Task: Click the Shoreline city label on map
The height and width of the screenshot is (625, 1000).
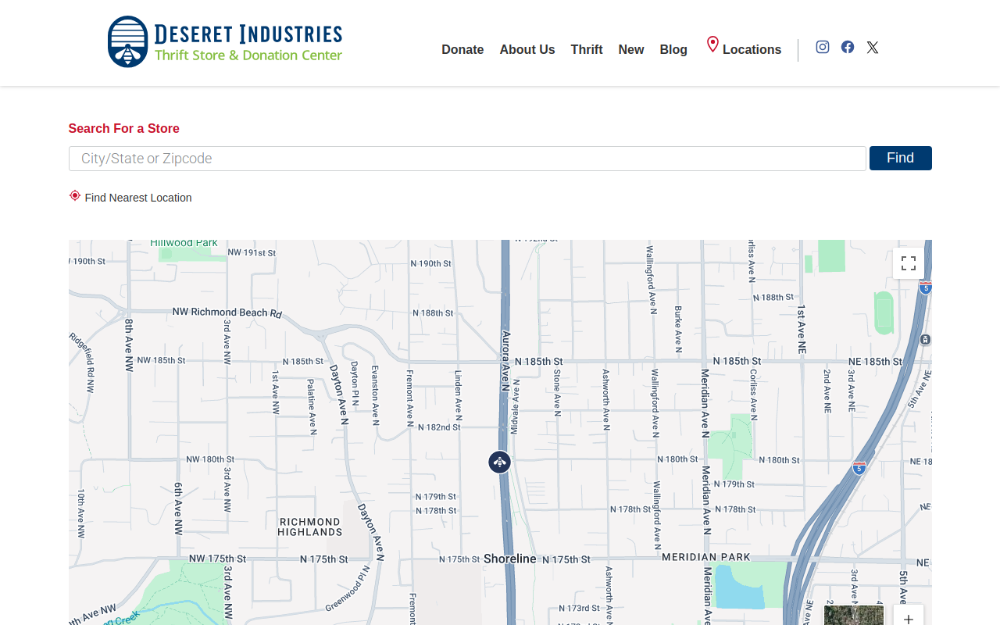Action: [x=510, y=559]
